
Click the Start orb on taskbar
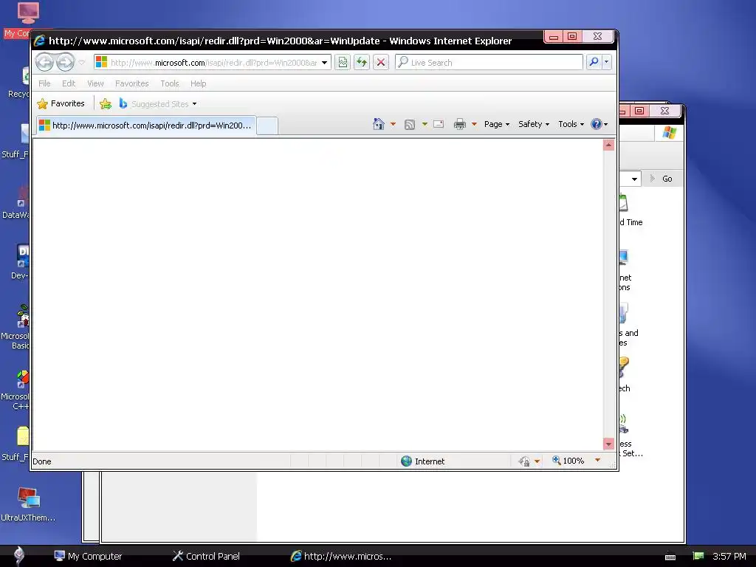point(18,555)
